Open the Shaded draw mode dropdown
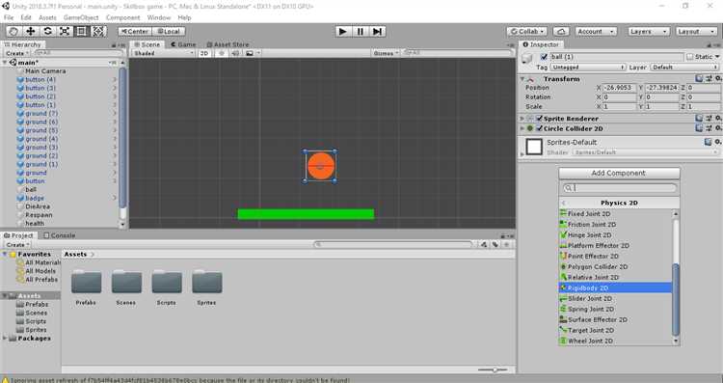The width and height of the screenshot is (723, 383). [x=163, y=53]
